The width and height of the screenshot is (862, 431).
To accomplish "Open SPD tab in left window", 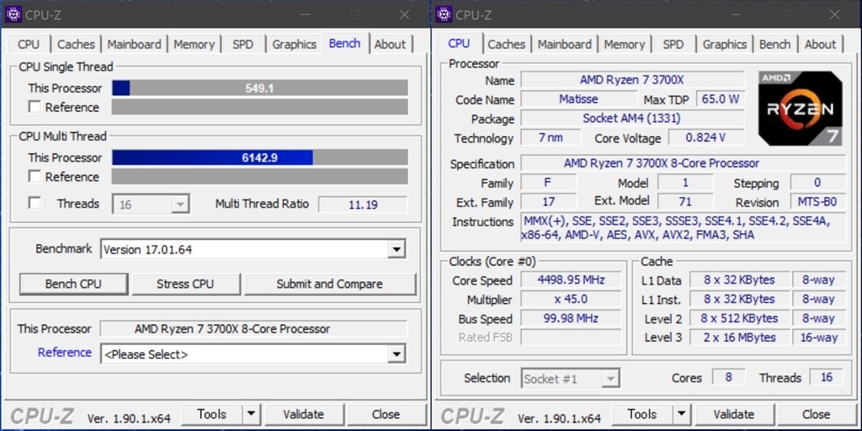I will 243,45.
